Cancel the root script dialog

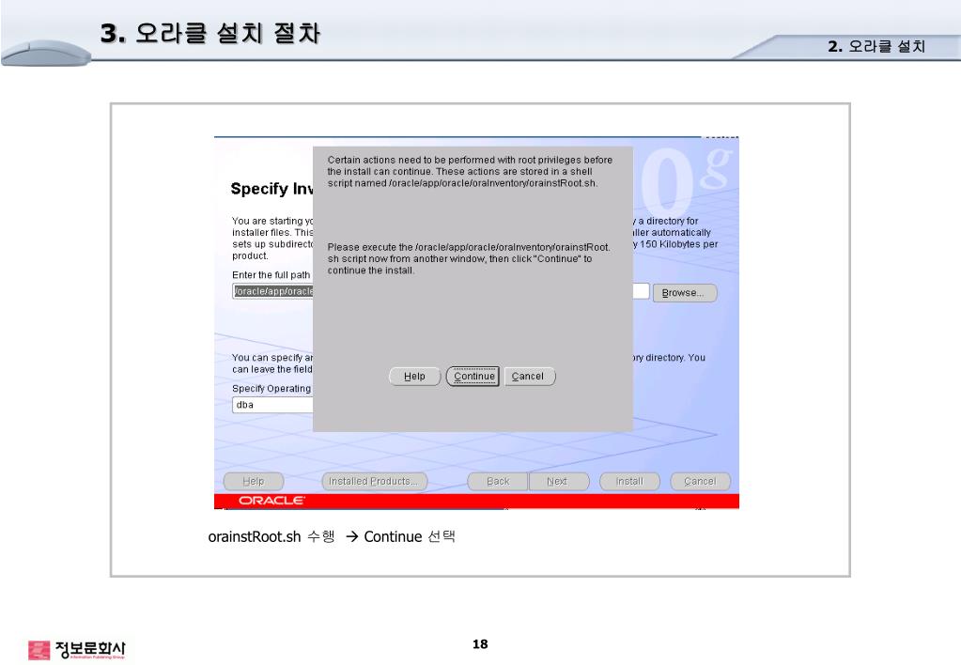point(528,377)
